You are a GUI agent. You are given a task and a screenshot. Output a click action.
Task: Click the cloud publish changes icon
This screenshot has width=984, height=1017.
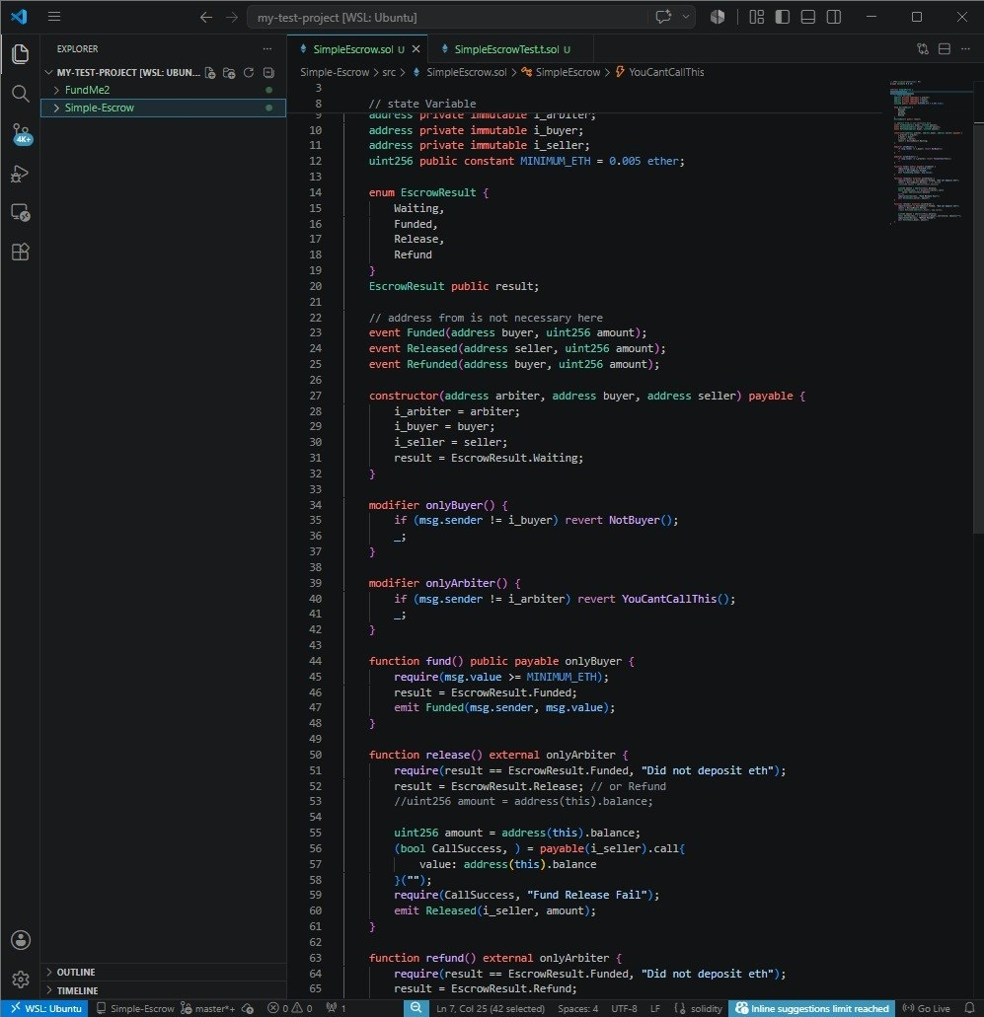248,1008
